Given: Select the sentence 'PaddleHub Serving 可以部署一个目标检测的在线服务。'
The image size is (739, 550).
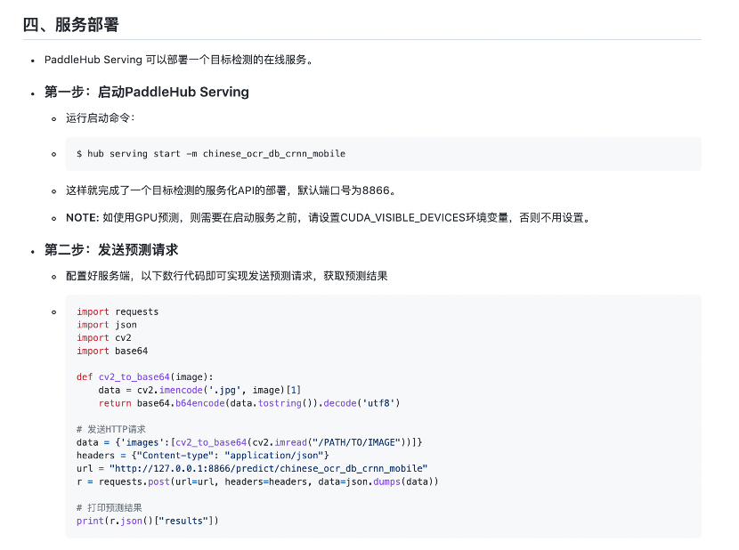Looking at the screenshot, I should point(179,60).
